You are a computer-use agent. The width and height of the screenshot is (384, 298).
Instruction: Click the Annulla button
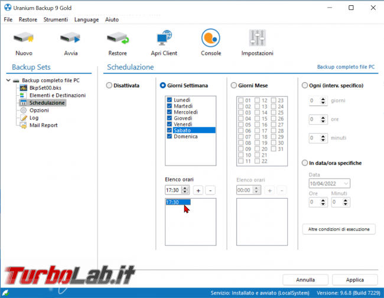pyautogui.click(x=305, y=280)
